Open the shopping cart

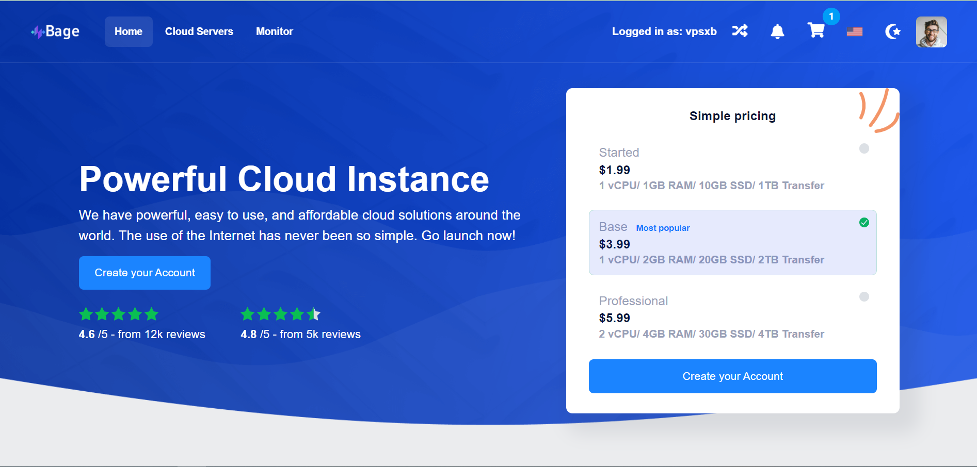point(816,31)
